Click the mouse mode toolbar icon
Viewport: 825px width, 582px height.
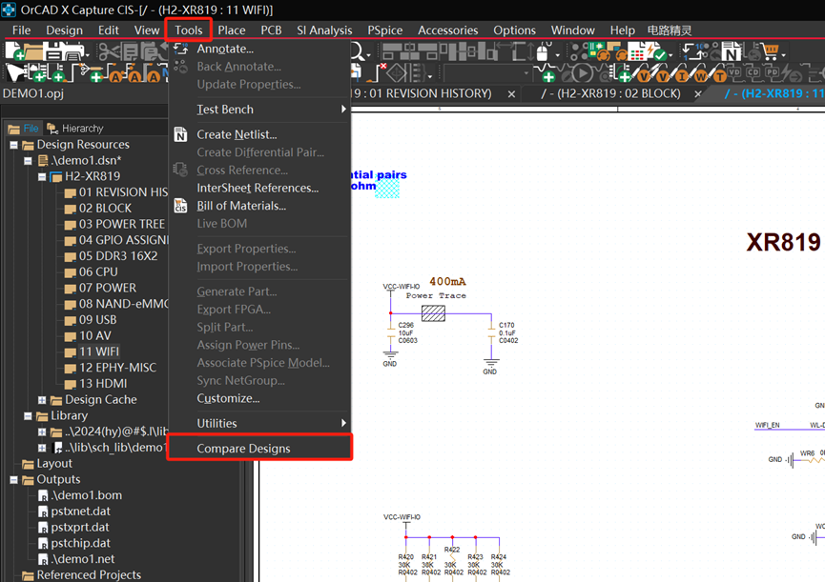coord(543,52)
